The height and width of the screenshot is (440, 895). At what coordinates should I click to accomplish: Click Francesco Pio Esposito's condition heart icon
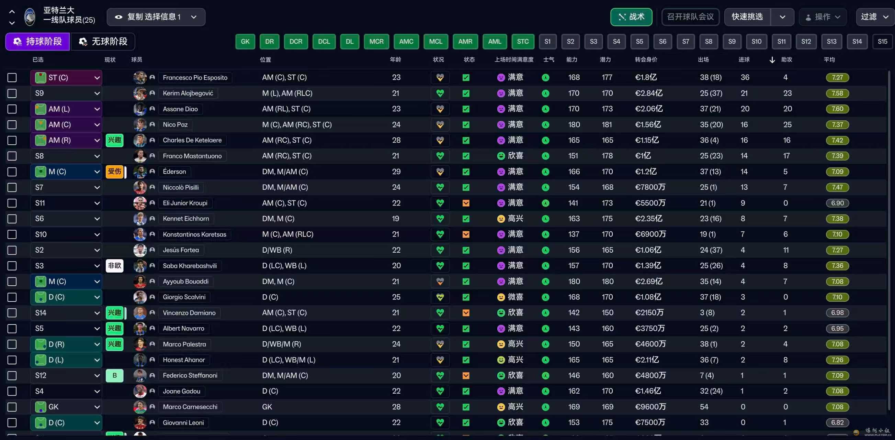[x=440, y=78]
